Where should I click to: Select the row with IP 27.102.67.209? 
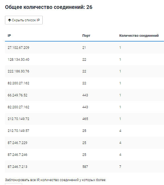click(x=84, y=48)
